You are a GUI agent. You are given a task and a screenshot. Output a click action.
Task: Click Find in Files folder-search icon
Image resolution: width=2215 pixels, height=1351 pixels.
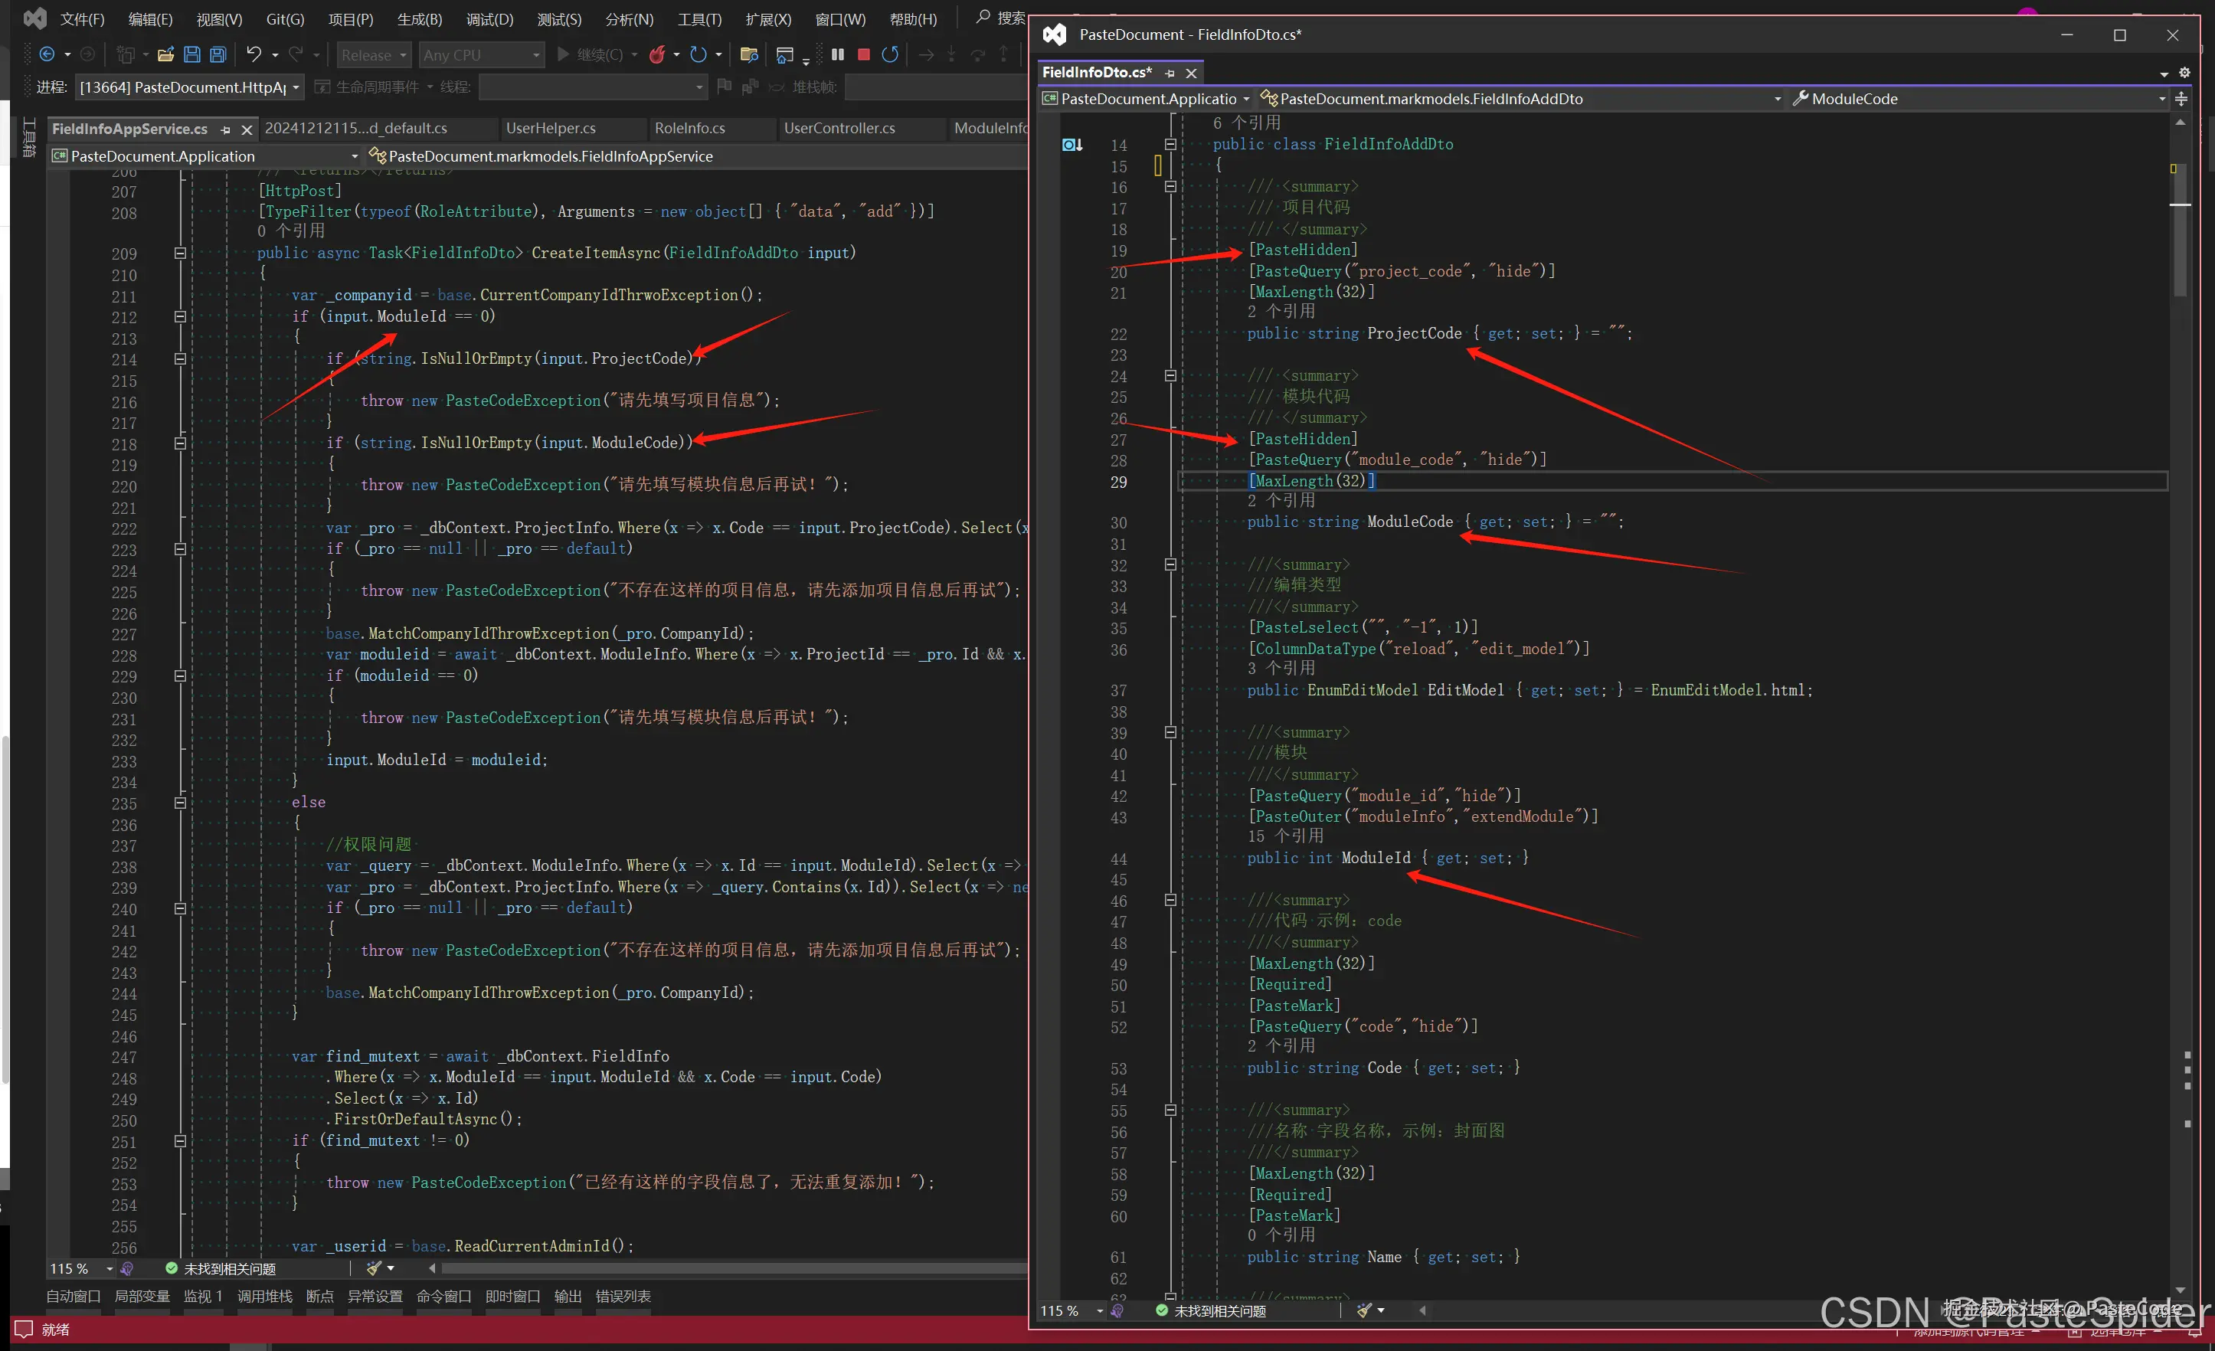(748, 55)
